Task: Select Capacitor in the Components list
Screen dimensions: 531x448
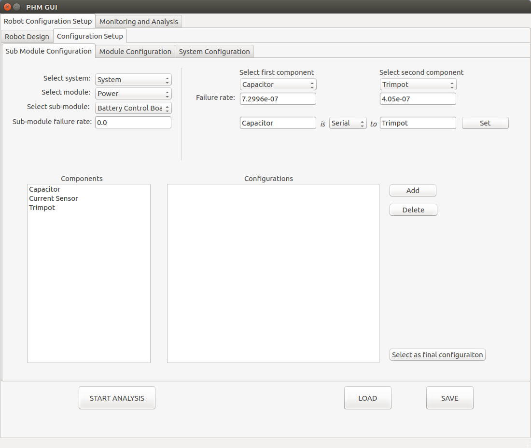Action: click(x=89, y=189)
